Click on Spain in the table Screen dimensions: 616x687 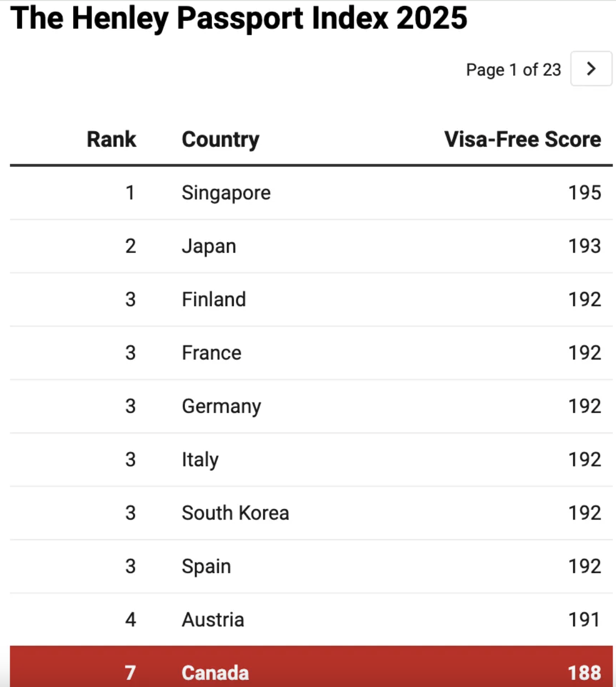pos(206,566)
